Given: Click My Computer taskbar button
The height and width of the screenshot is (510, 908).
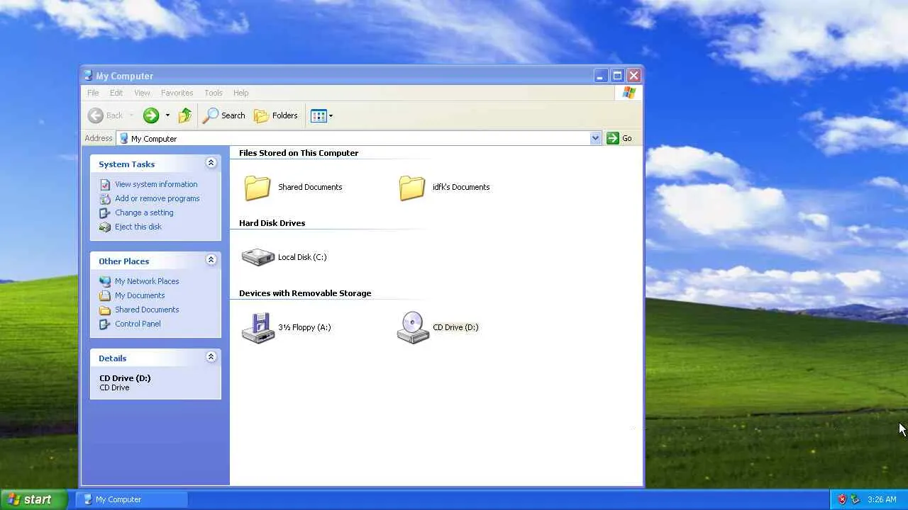Looking at the screenshot, I should [132, 499].
